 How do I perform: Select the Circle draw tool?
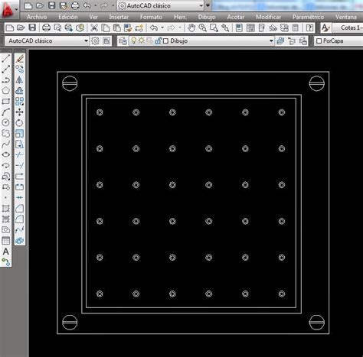(5, 122)
